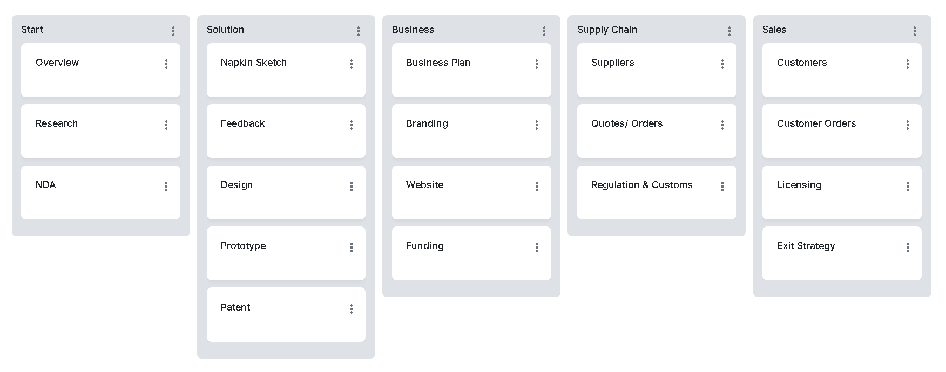946x372 pixels.
Task: Open the Exit Strategy card menu
Action: click(x=908, y=247)
